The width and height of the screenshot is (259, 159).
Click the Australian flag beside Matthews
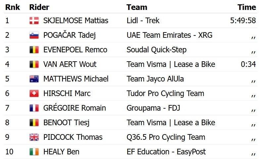click(34, 79)
